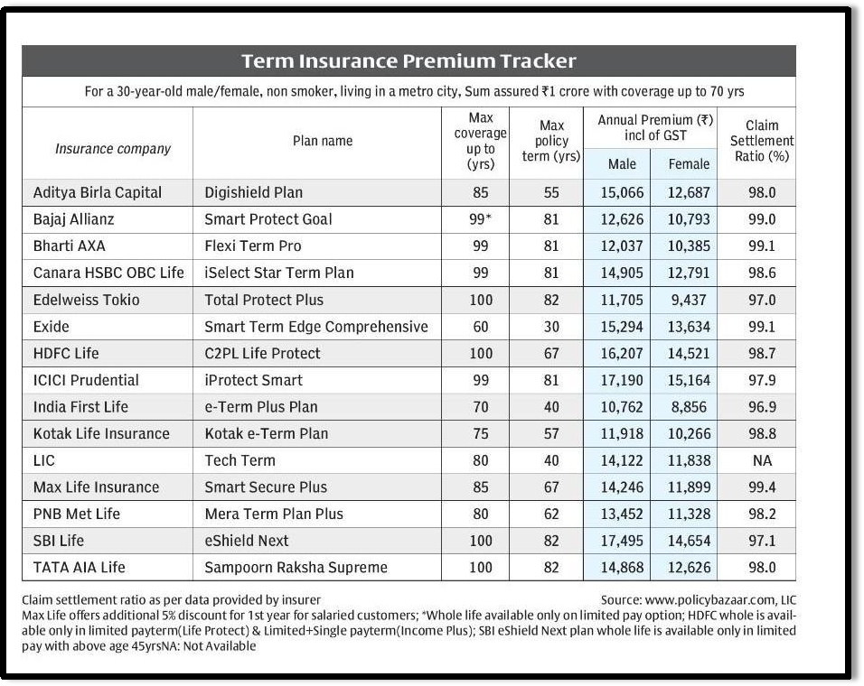Click the Male premium sub-header
The height and width of the screenshot is (686, 864).
(621, 164)
